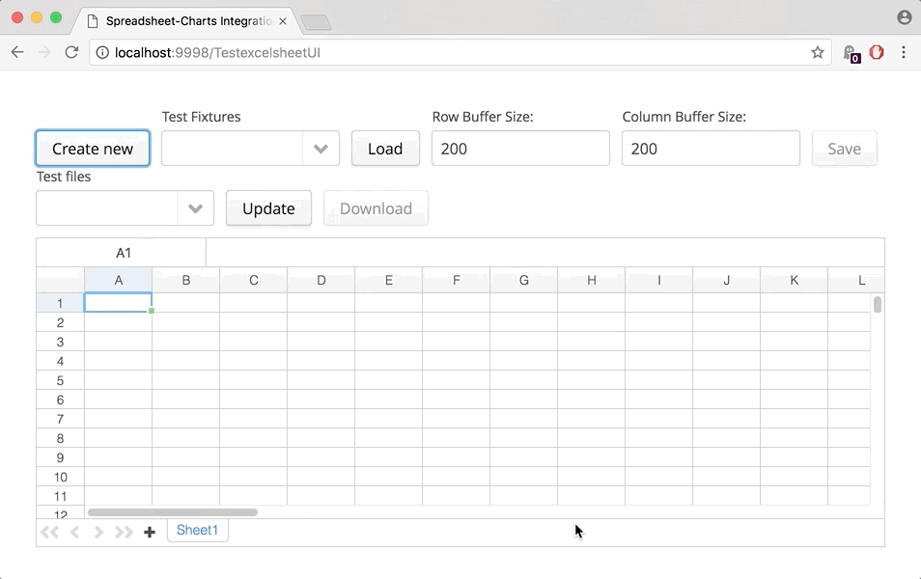This screenshot has height=579, width=921.
Task: Expand the Test Fixtures dropdown arrow
Action: [321, 149]
